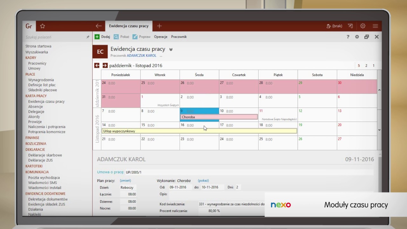Open help question mark icon
Viewport: 407px width, 229px height.
pos(348,37)
